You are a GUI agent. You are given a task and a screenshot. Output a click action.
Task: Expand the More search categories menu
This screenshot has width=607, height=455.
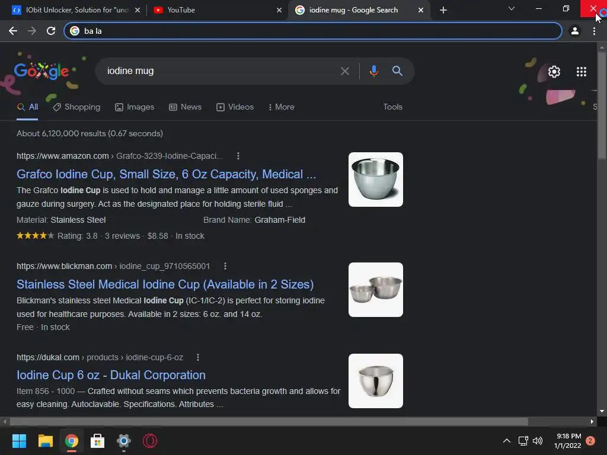[x=282, y=107]
